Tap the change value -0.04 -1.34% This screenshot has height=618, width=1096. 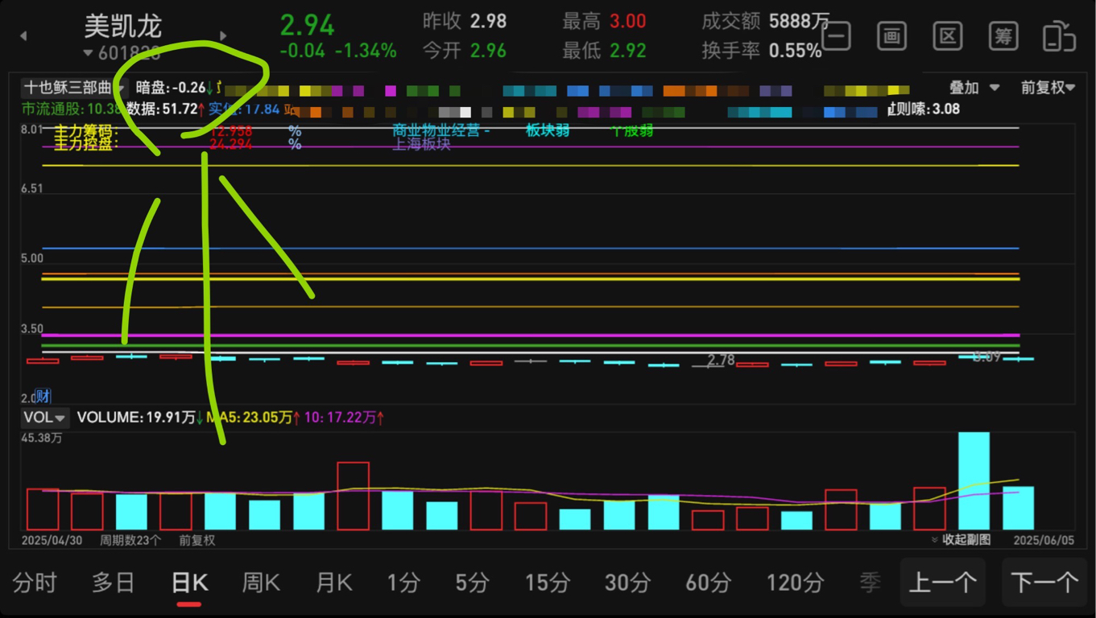[x=338, y=51]
